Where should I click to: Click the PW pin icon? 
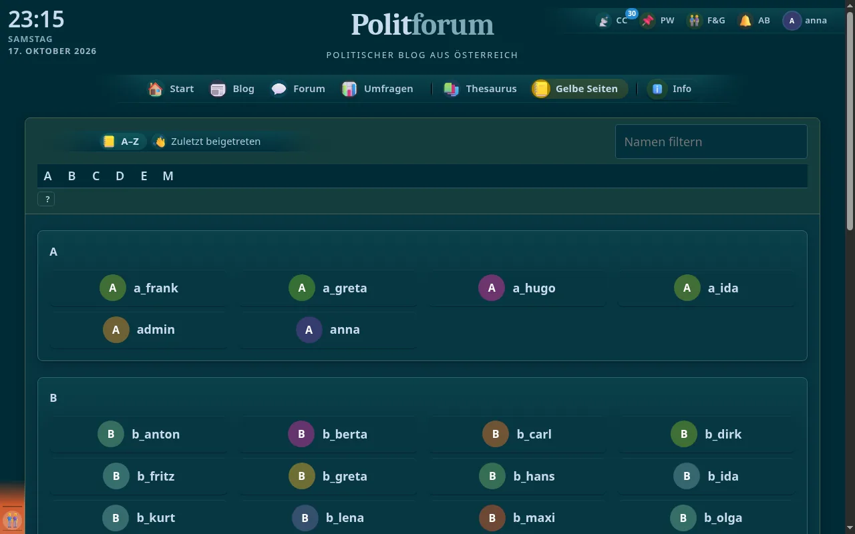(x=647, y=21)
